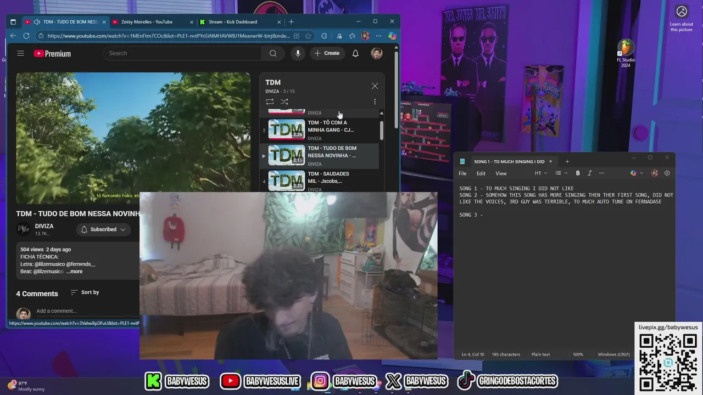Open Edge tab actions menu icon
Screen dimensions: 703x395
pyautogui.click(x=13, y=22)
